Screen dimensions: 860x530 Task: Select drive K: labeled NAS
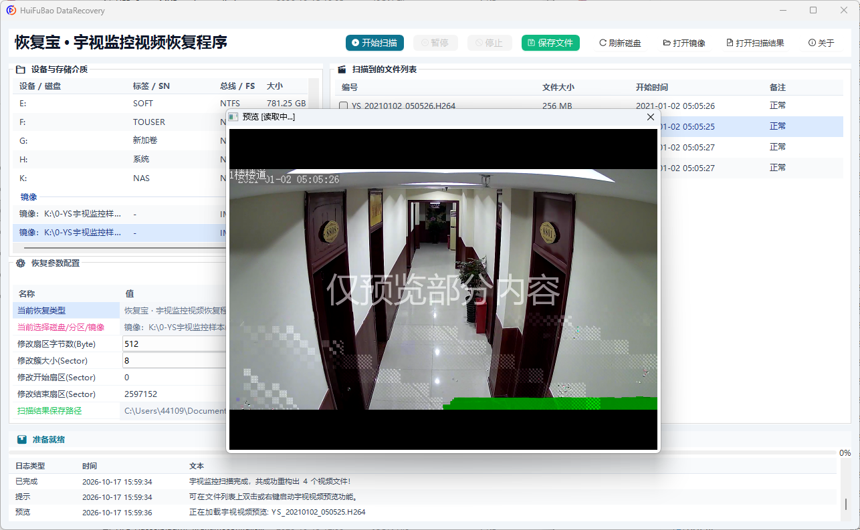(x=160, y=178)
